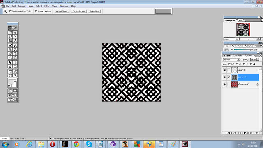Open new fill or adjustment layer menu
This screenshot has height=148, width=263.
[245, 133]
